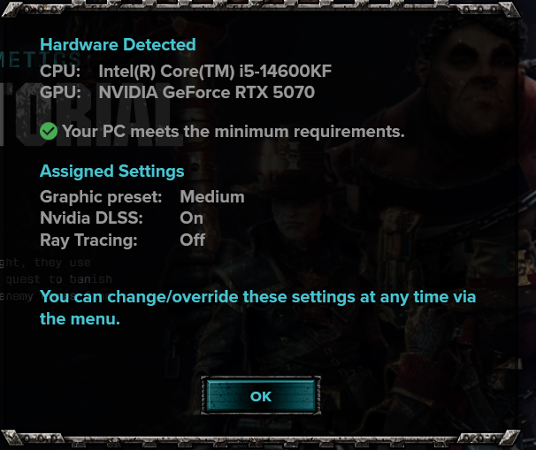Click the top-left ornate frame corner
Image resolution: width=536 pixels, height=450 pixels.
(x=13, y=9)
